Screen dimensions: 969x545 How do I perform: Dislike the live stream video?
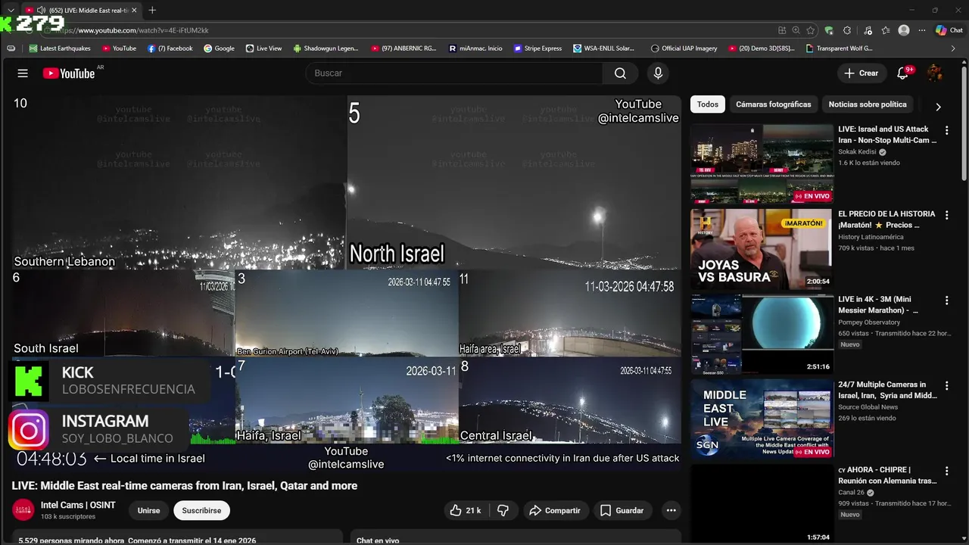pyautogui.click(x=503, y=510)
